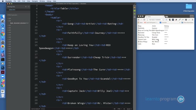Open the Edit menu
Image resolution: width=196 pixels, height=110 pixels.
tap(19, 1)
